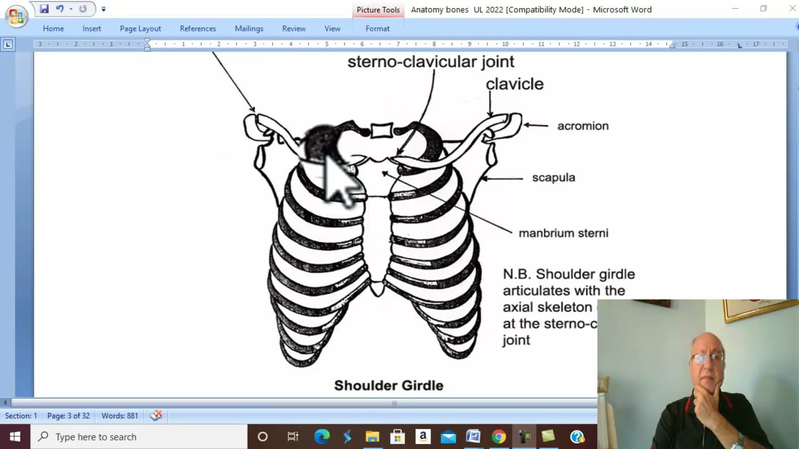Click the 'clavicle' label text
799x449 pixels.
point(514,84)
